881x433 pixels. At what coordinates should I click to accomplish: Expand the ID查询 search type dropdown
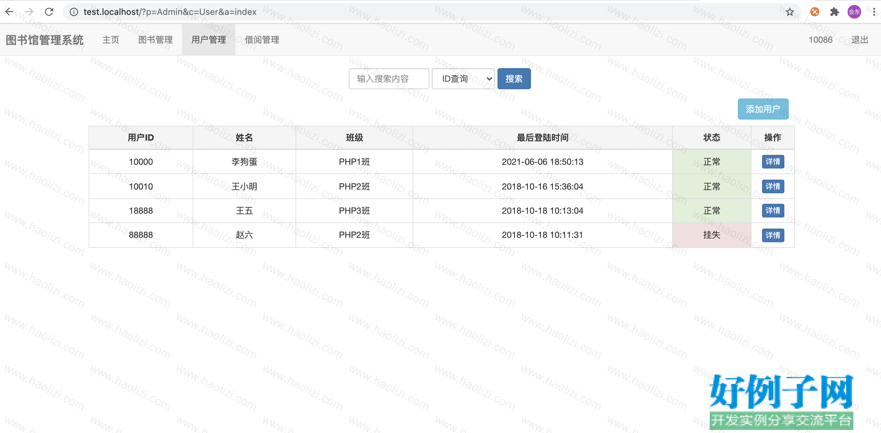tap(463, 79)
